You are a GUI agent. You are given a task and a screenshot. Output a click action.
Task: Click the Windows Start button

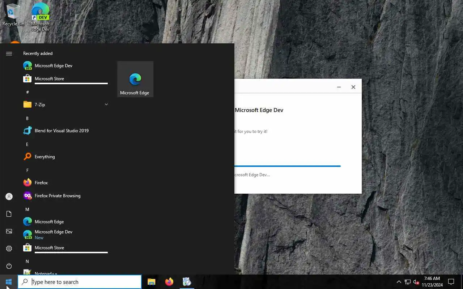pyautogui.click(x=9, y=282)
